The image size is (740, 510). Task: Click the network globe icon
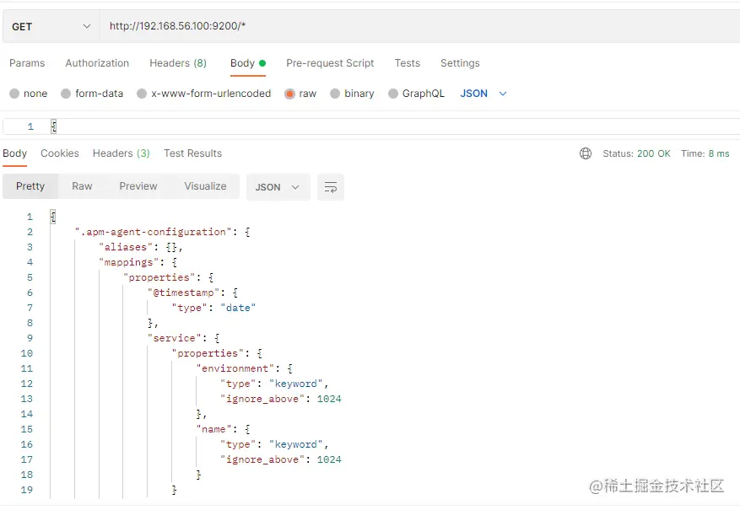(586, 153)
